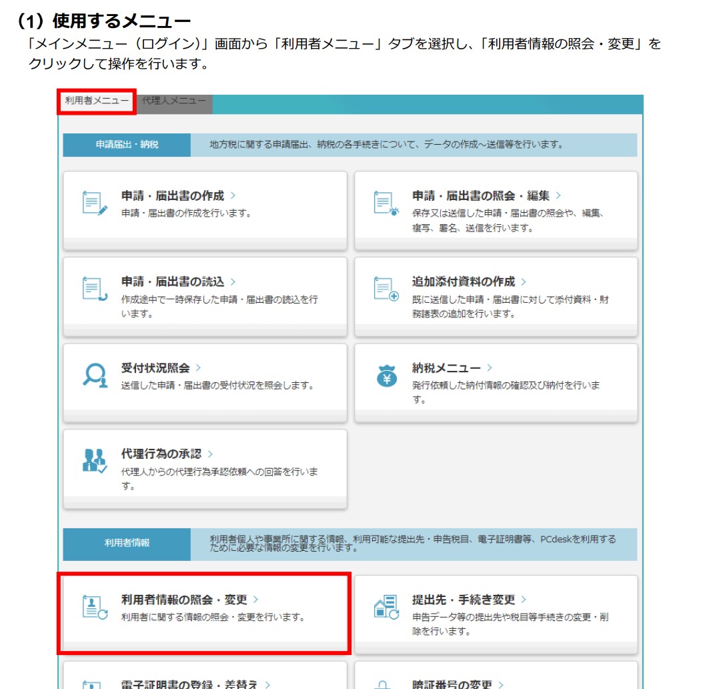Click the building icon for 提出先・手続き変更
Screen dimensions: 701x689
[x=386, y=607]
